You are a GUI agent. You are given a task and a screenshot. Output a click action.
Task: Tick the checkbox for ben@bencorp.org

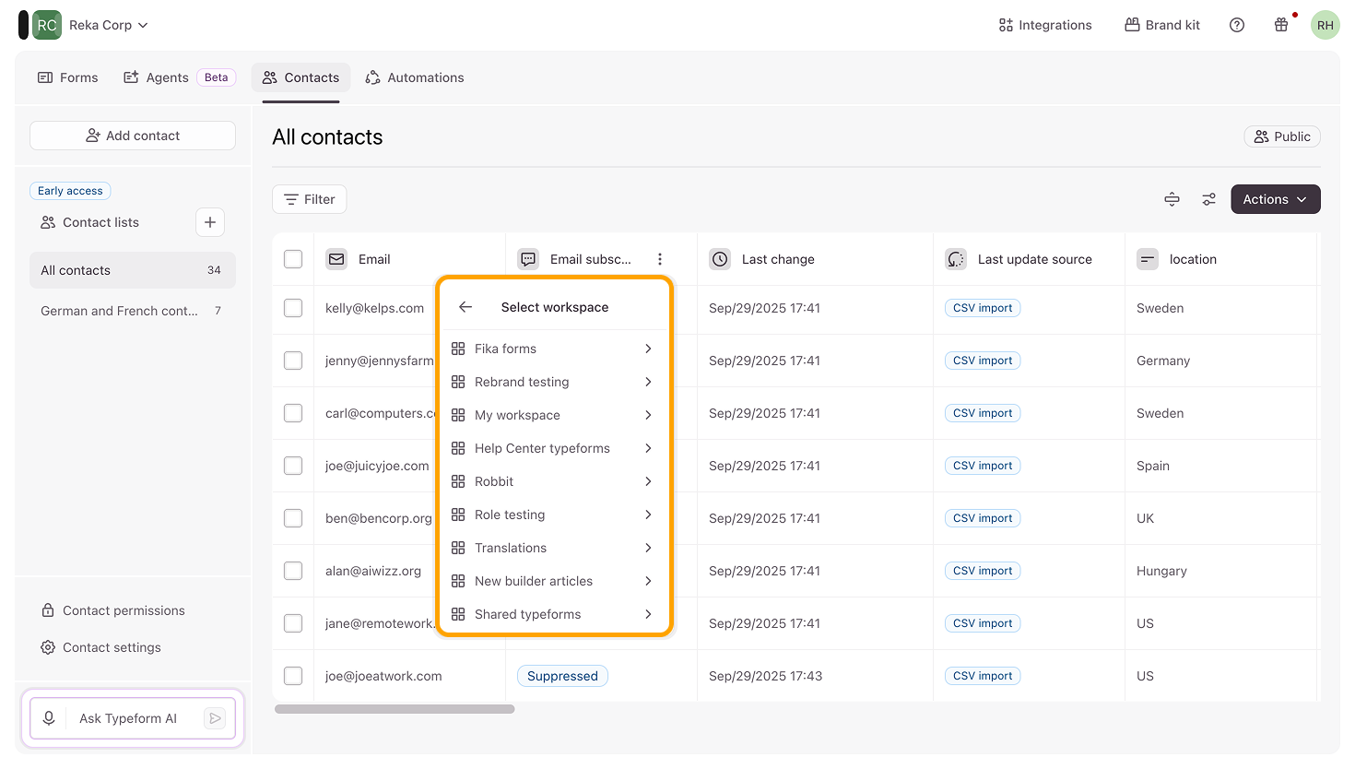[x=293, y=518]
